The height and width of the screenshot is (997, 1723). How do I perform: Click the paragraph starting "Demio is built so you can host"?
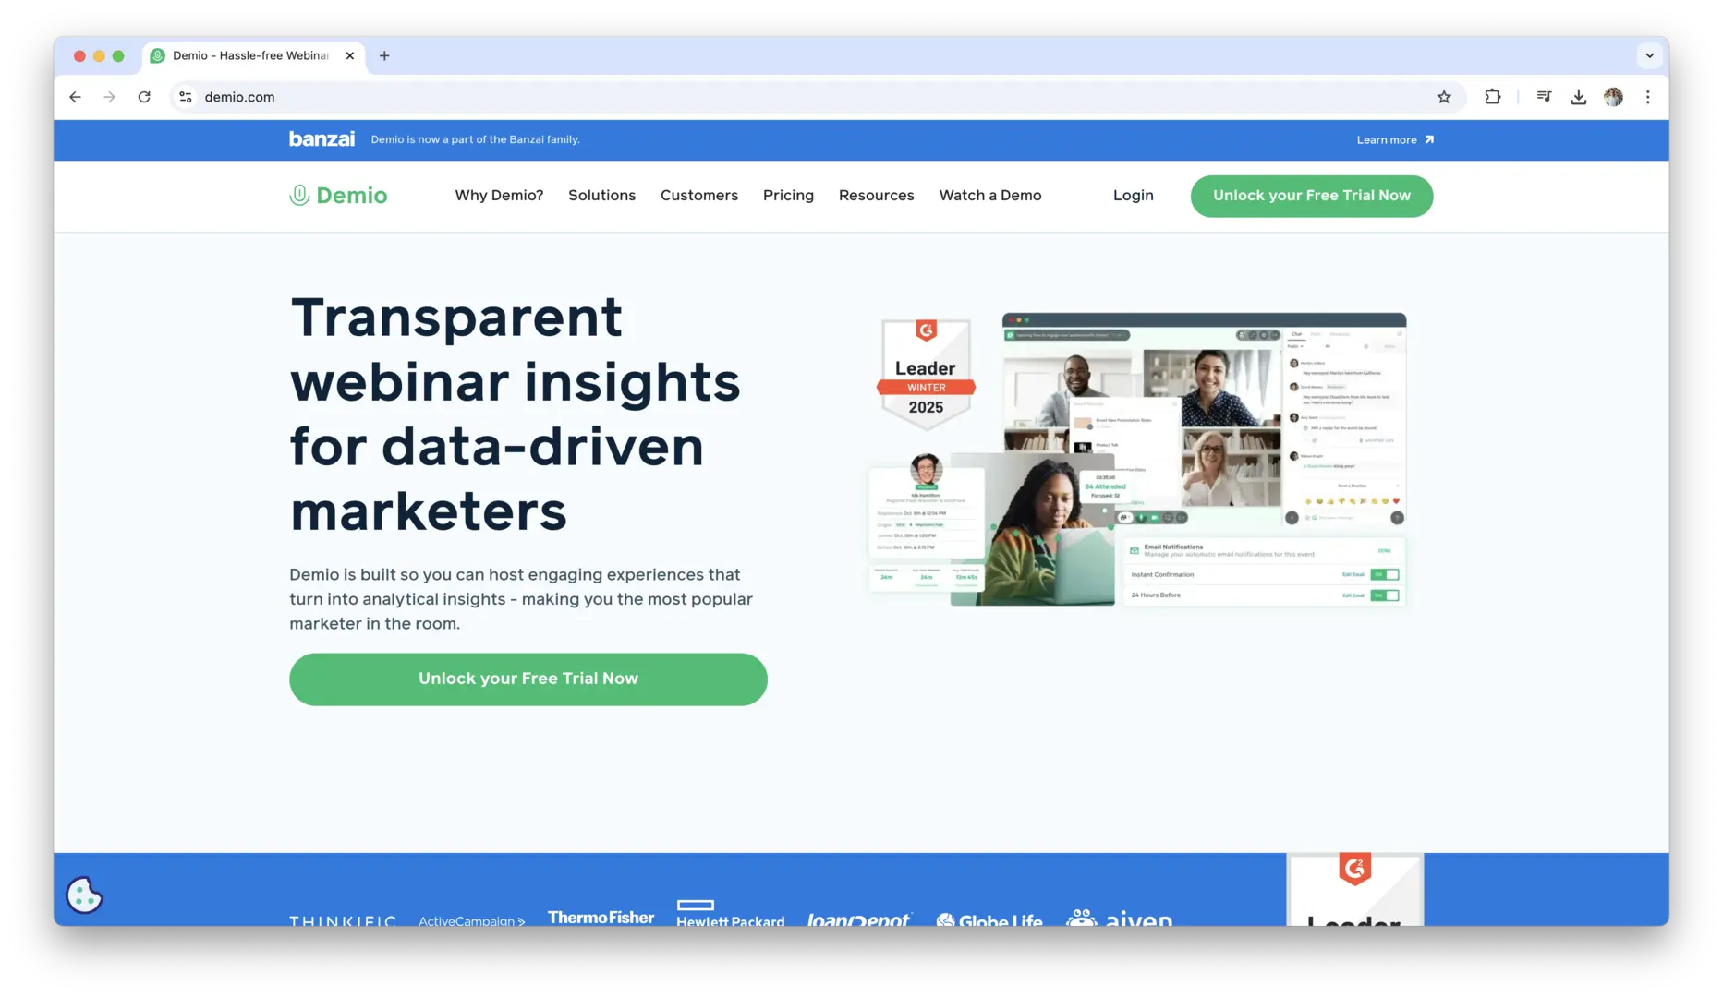click(x=521, y=599)
